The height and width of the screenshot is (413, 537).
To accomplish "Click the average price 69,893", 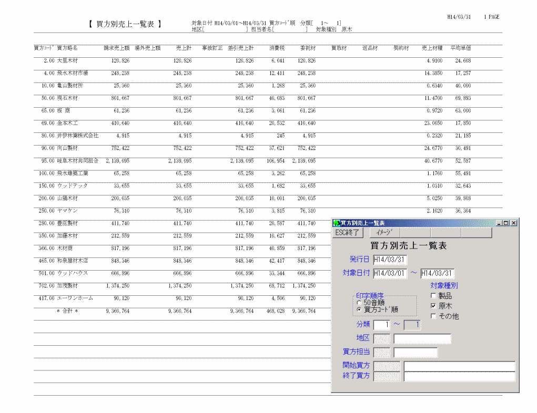I will 463,98.
